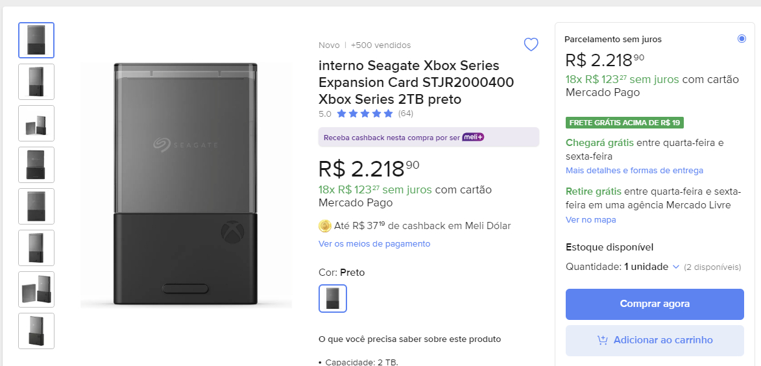Click the Ver no mapa link

(591, 220)
